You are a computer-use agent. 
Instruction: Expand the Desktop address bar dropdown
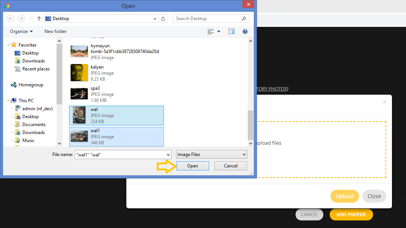[x=155, y=19]
